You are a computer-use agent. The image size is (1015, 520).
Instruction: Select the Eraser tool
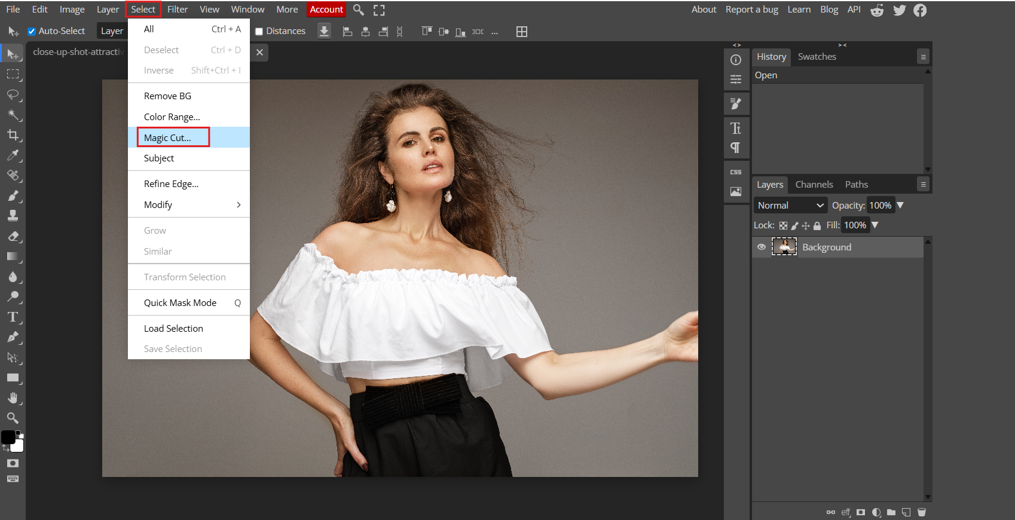point(13,236)
